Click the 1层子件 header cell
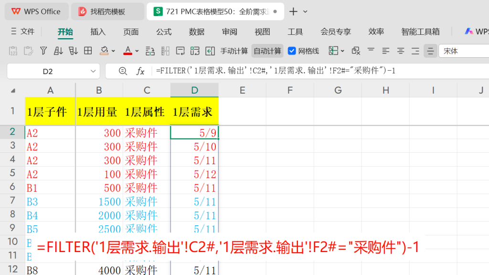 pos(50,111)
